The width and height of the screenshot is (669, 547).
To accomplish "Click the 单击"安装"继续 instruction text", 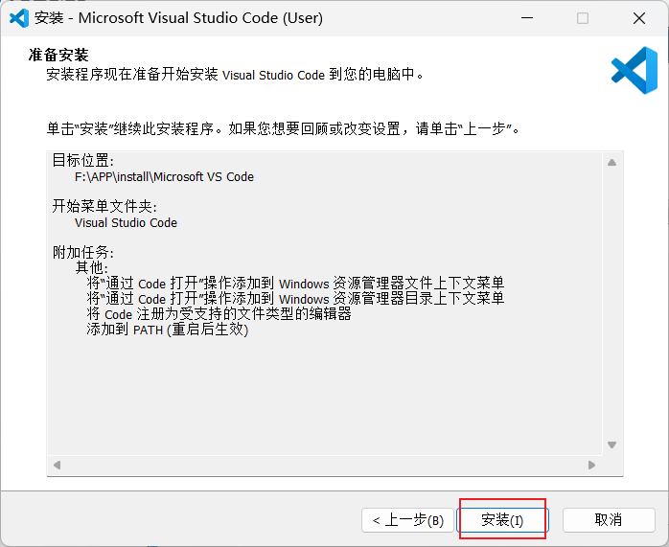I will (284, 128).
